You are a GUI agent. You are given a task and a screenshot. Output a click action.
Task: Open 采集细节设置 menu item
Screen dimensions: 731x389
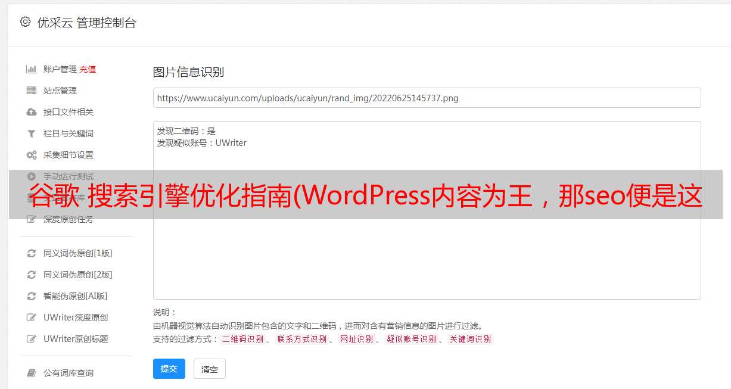click(69, 155)
